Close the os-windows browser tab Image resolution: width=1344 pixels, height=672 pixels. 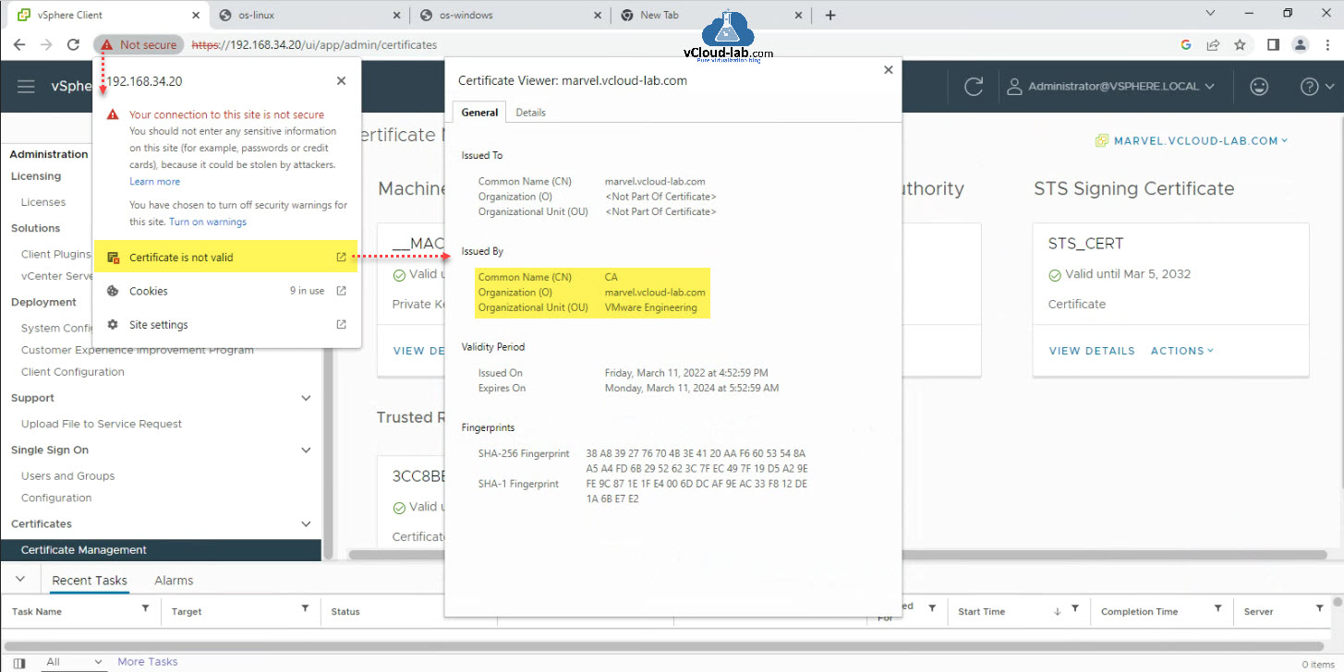pyautogui.click(x=599, y=15)
